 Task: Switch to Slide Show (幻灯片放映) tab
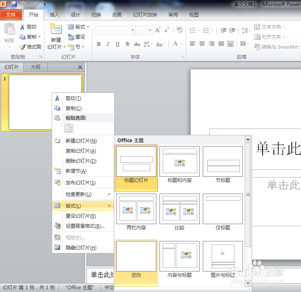pos(145,14)
